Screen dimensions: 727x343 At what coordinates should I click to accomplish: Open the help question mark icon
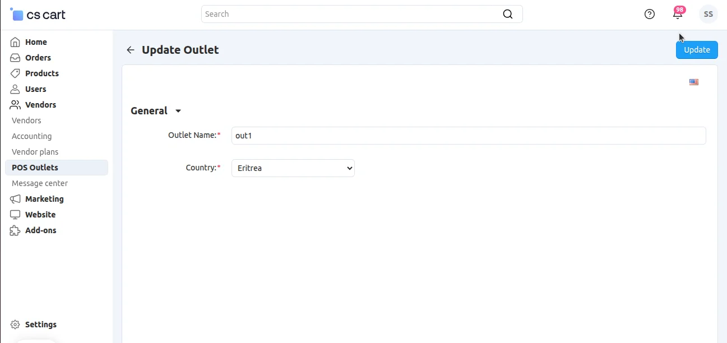[x=650, y=15]
